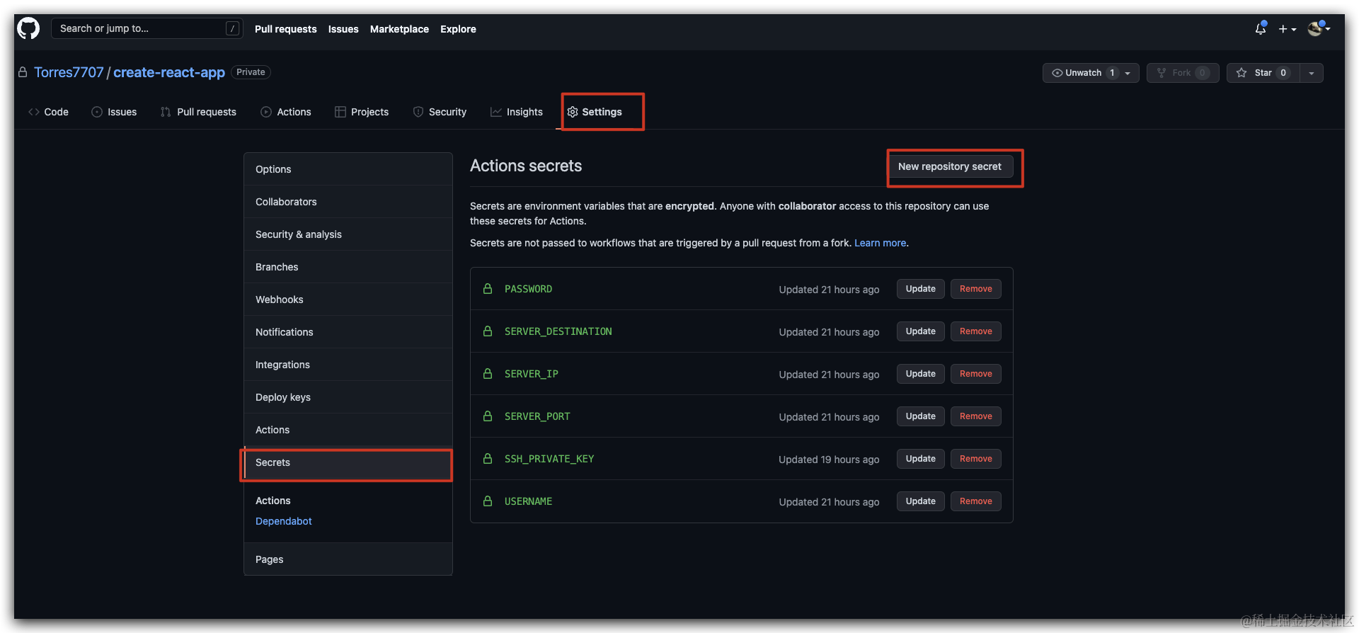Toggle Unwatch for this repository

tap(1083, 73)
